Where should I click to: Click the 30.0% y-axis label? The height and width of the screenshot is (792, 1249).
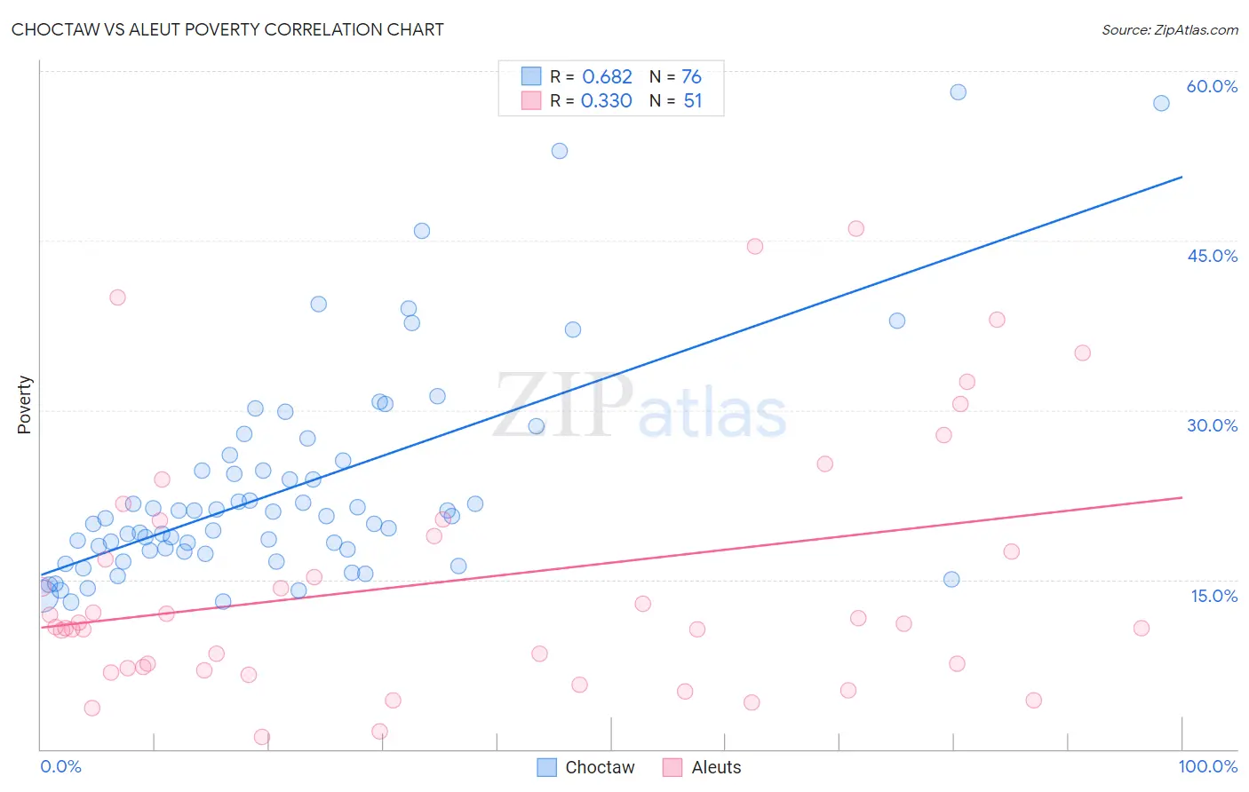point(1212,425)
